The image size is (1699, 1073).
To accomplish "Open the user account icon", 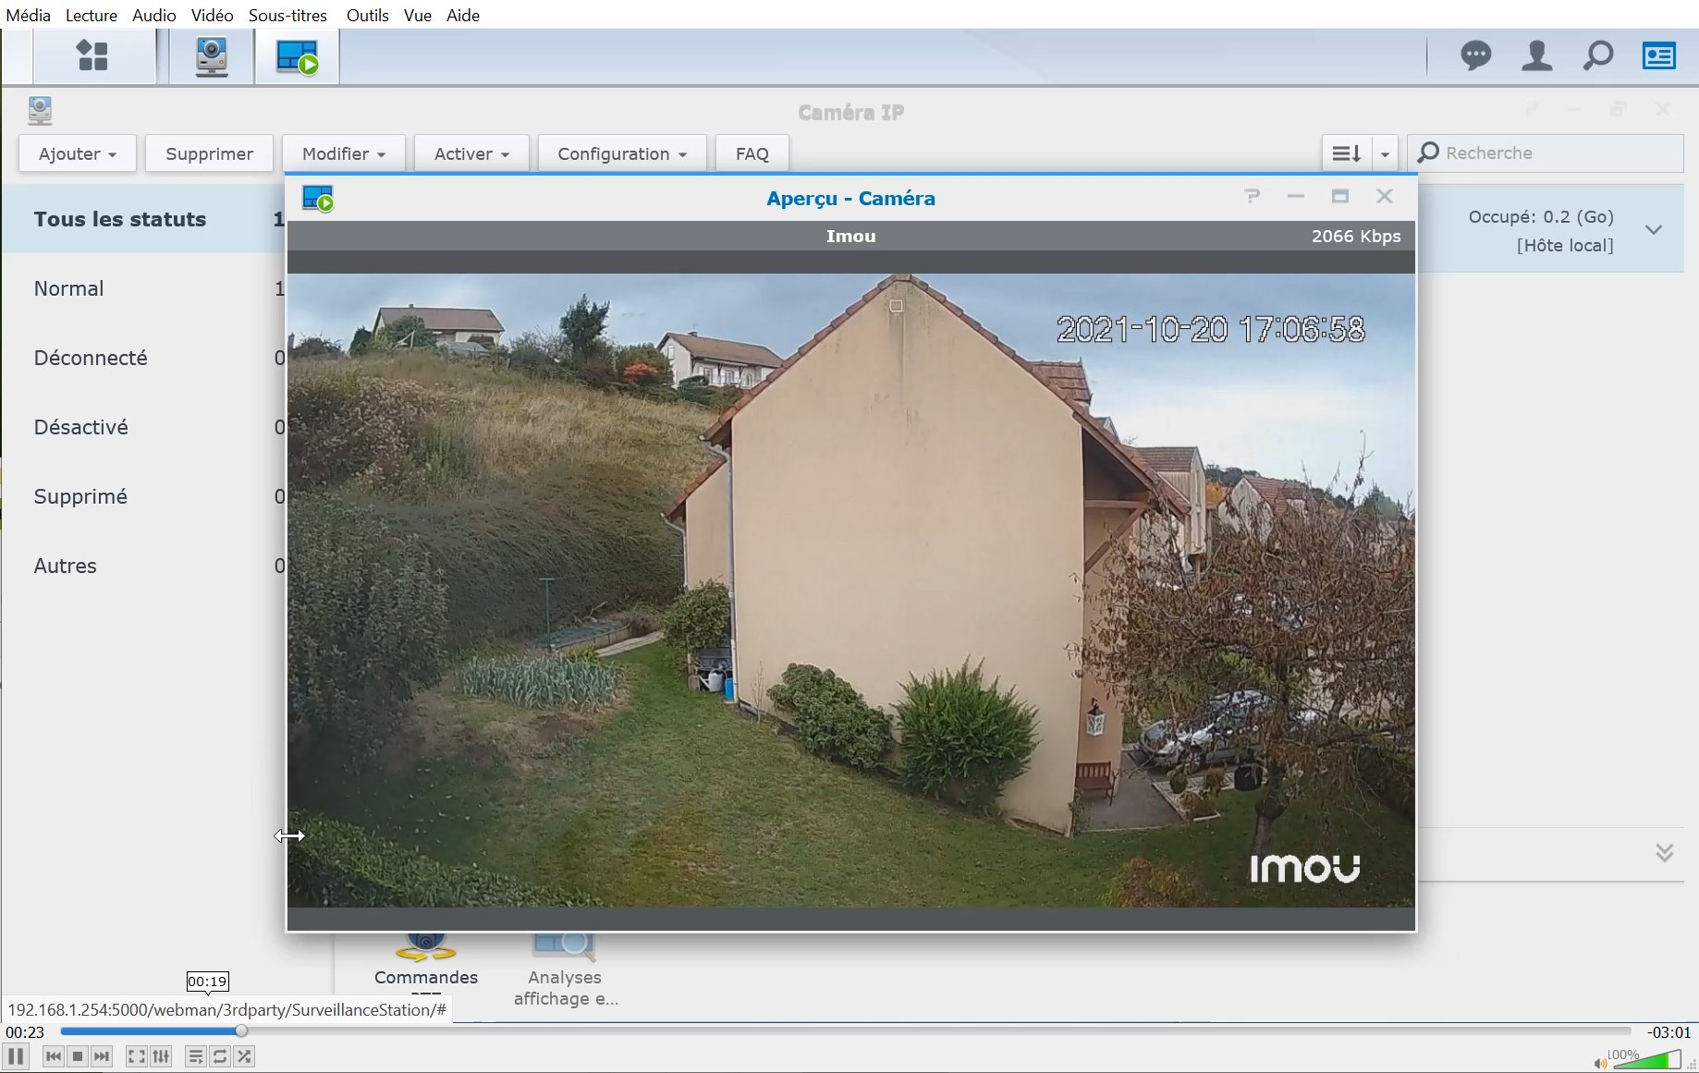I will 1537,55.
